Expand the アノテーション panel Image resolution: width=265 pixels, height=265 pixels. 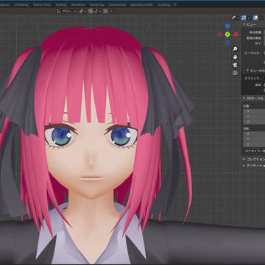[x=253, y=166]
